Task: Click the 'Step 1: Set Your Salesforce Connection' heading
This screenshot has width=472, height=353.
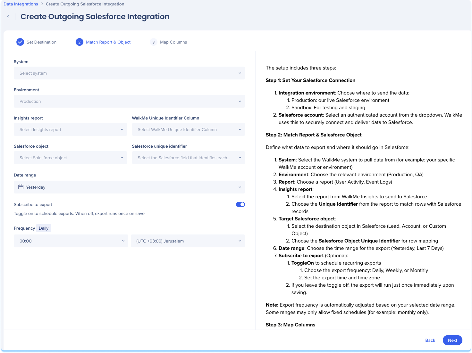Action: click(310, 80)
